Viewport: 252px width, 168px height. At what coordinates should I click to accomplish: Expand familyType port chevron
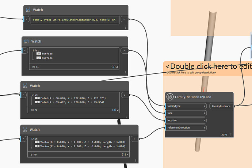[x=205, y=106]
